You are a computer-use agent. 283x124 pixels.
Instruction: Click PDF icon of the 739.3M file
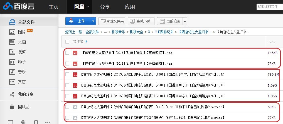coord(75,75)
